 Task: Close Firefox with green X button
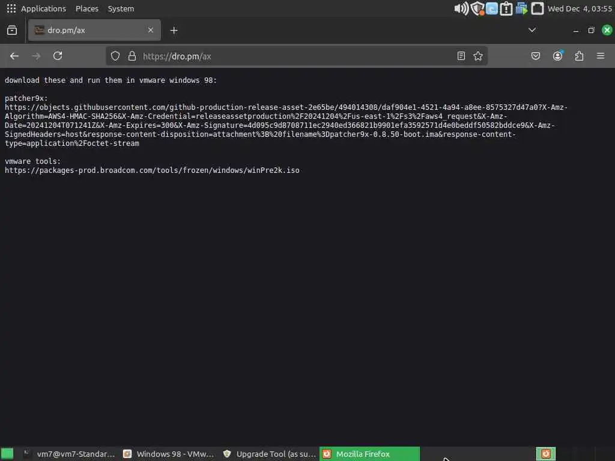pos(607,30)
